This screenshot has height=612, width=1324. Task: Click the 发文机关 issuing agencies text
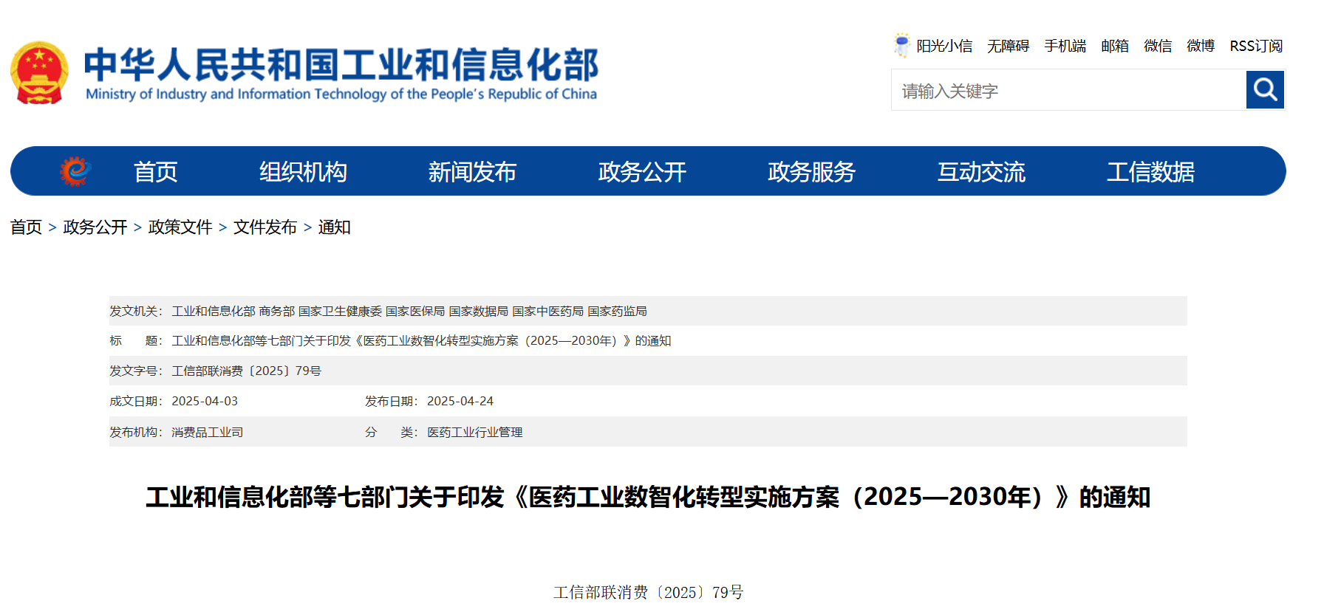coord(409,312)
